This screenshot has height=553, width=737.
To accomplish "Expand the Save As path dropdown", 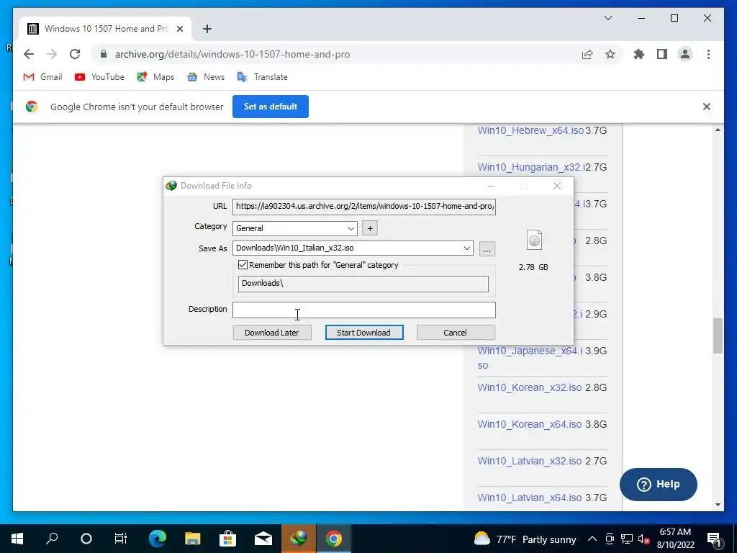I will pyautogui.click(x=466, y=248).
